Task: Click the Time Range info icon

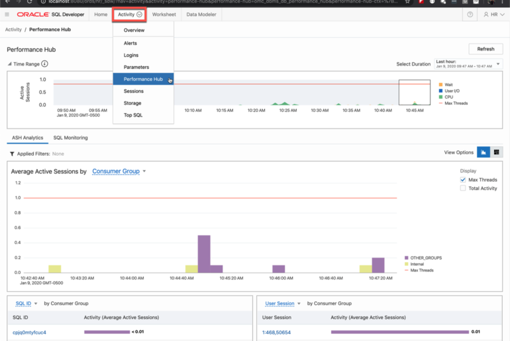Action: [45, 64]
